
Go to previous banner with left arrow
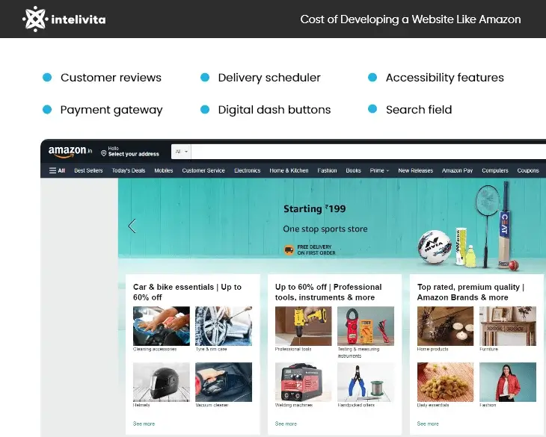(x=132, y=226)
